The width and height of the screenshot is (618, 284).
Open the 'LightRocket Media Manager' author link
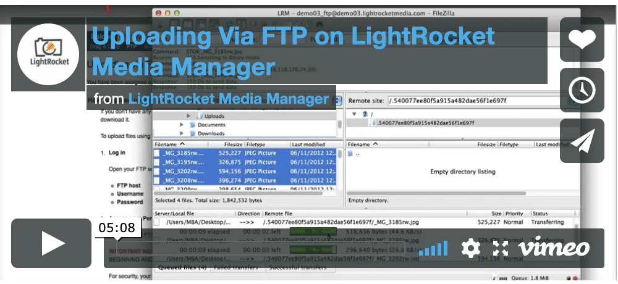[229, 99]
